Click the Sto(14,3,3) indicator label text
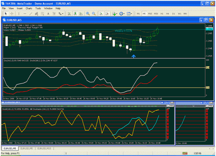216x156 pixels. [x=16, y=60]
